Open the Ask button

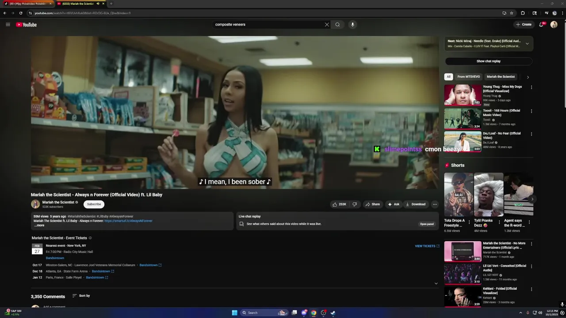[x=394, y=204]
